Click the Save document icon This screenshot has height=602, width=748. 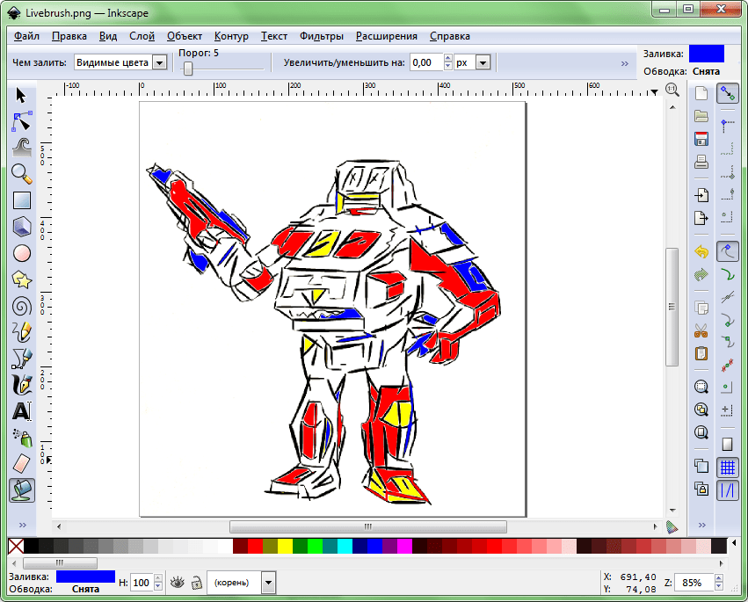tap(701, 139)
